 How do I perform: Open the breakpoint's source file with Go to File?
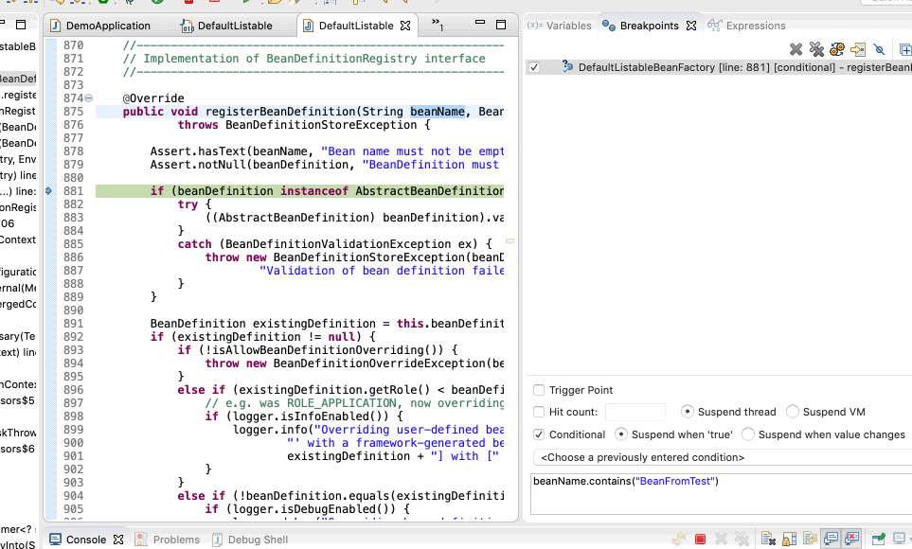858,49
